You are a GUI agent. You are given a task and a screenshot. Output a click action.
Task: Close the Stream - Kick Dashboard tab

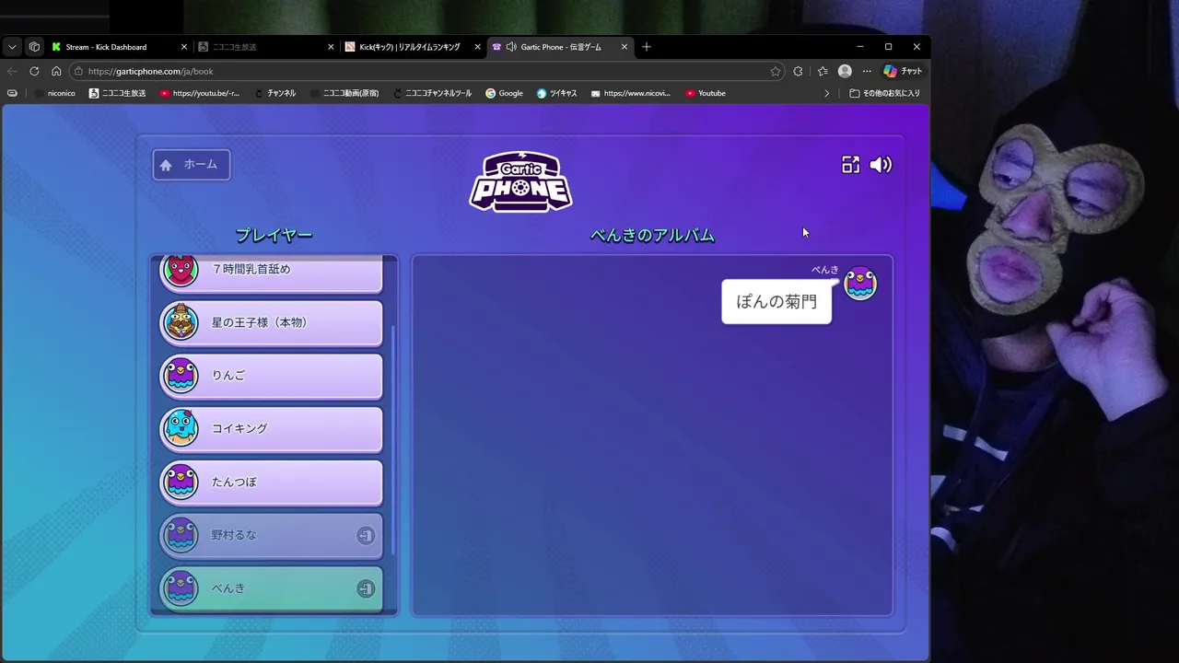184,47
